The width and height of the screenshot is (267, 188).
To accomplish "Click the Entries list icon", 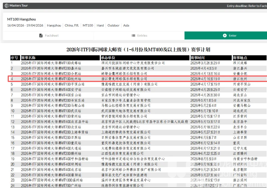I will (133, 35).
